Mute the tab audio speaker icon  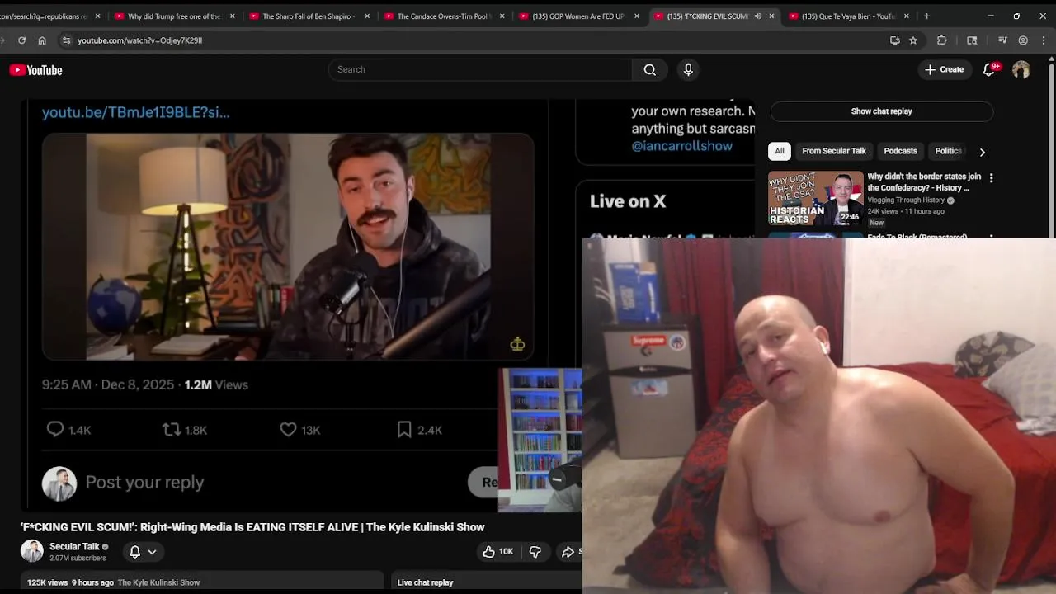(757, 16)
